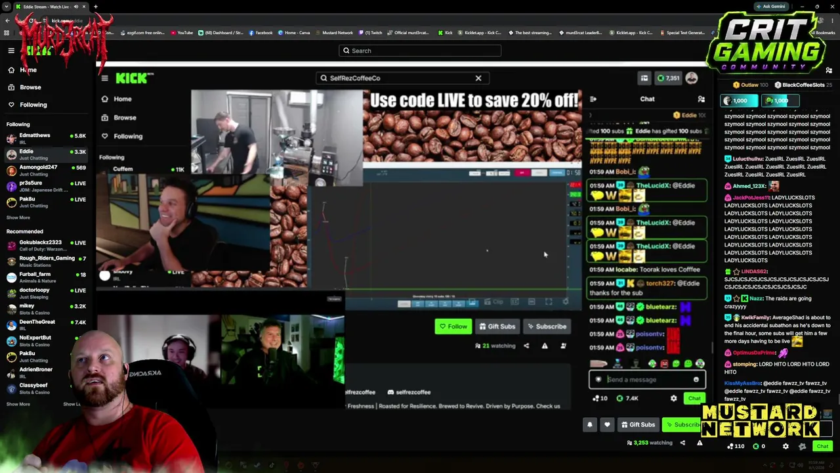Click Gift Subs next to Follow button
This screenshot has height=473, width=840.
click(497, 327)
